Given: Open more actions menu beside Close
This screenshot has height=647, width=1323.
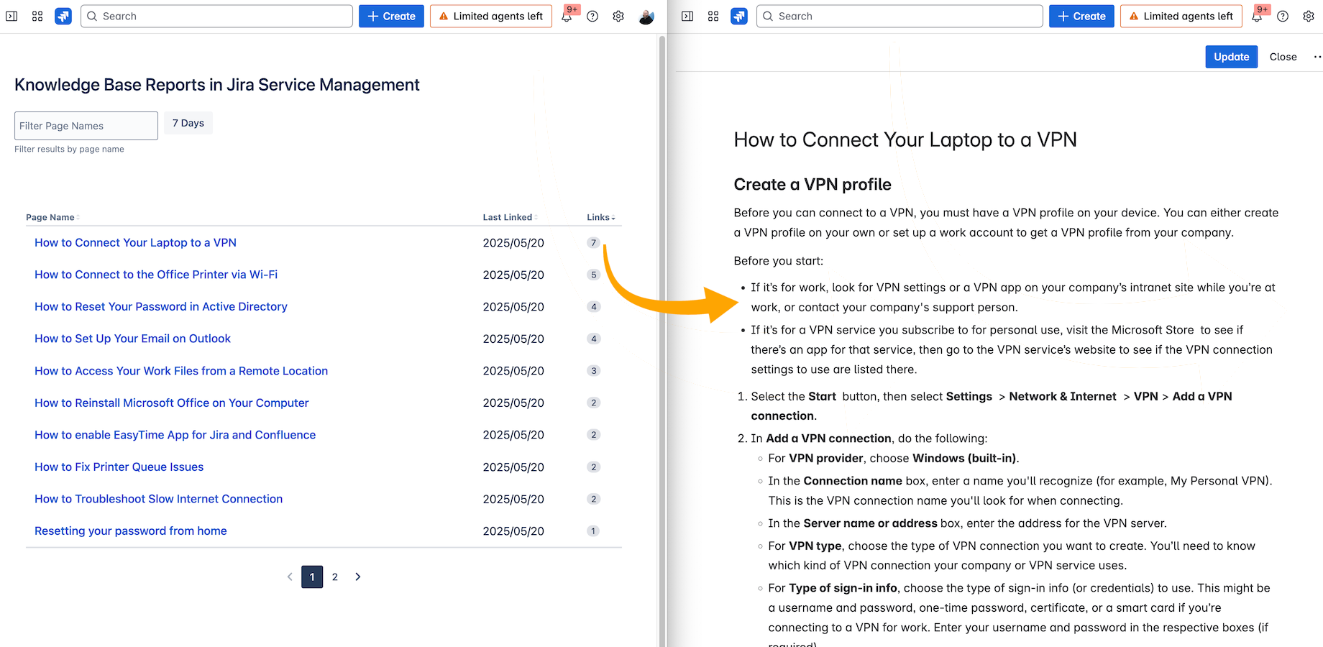Looking at the screenshot, I should [x=1317, y=57].
